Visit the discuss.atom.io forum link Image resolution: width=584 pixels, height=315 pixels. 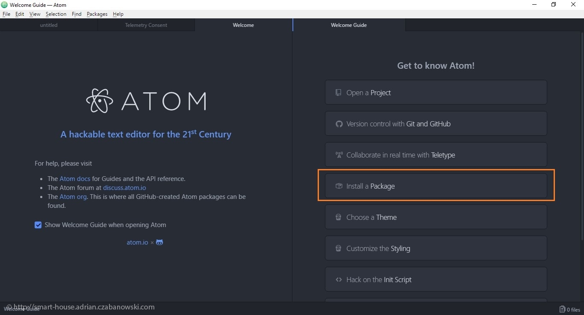coord(124,188)
